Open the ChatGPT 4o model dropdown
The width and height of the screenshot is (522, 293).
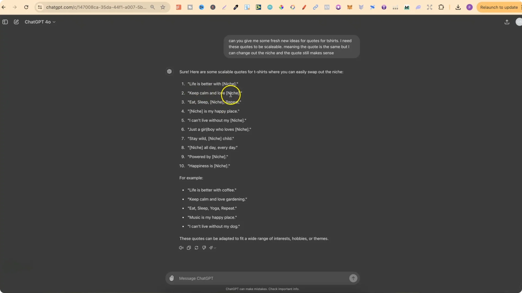(x=40, y=22)
